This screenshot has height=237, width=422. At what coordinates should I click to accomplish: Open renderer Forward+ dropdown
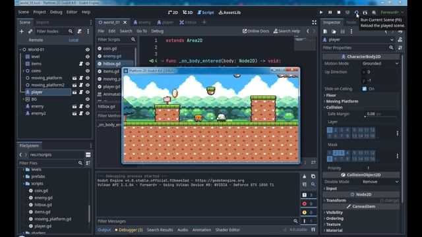tap(392, 13)
